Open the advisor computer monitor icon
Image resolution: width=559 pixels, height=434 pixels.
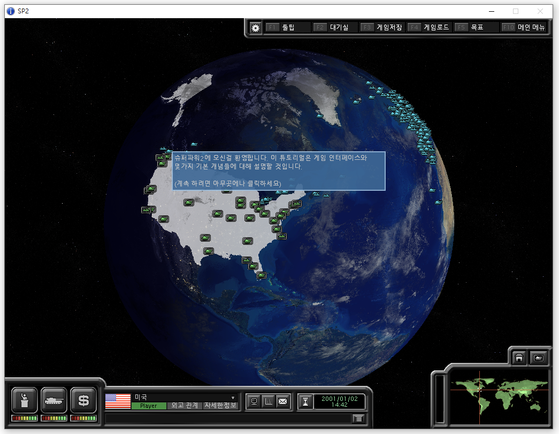[x=254, y=401]
